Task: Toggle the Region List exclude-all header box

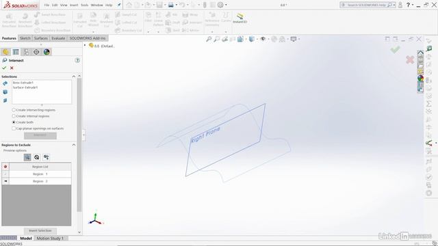Action: pos(5,167)
